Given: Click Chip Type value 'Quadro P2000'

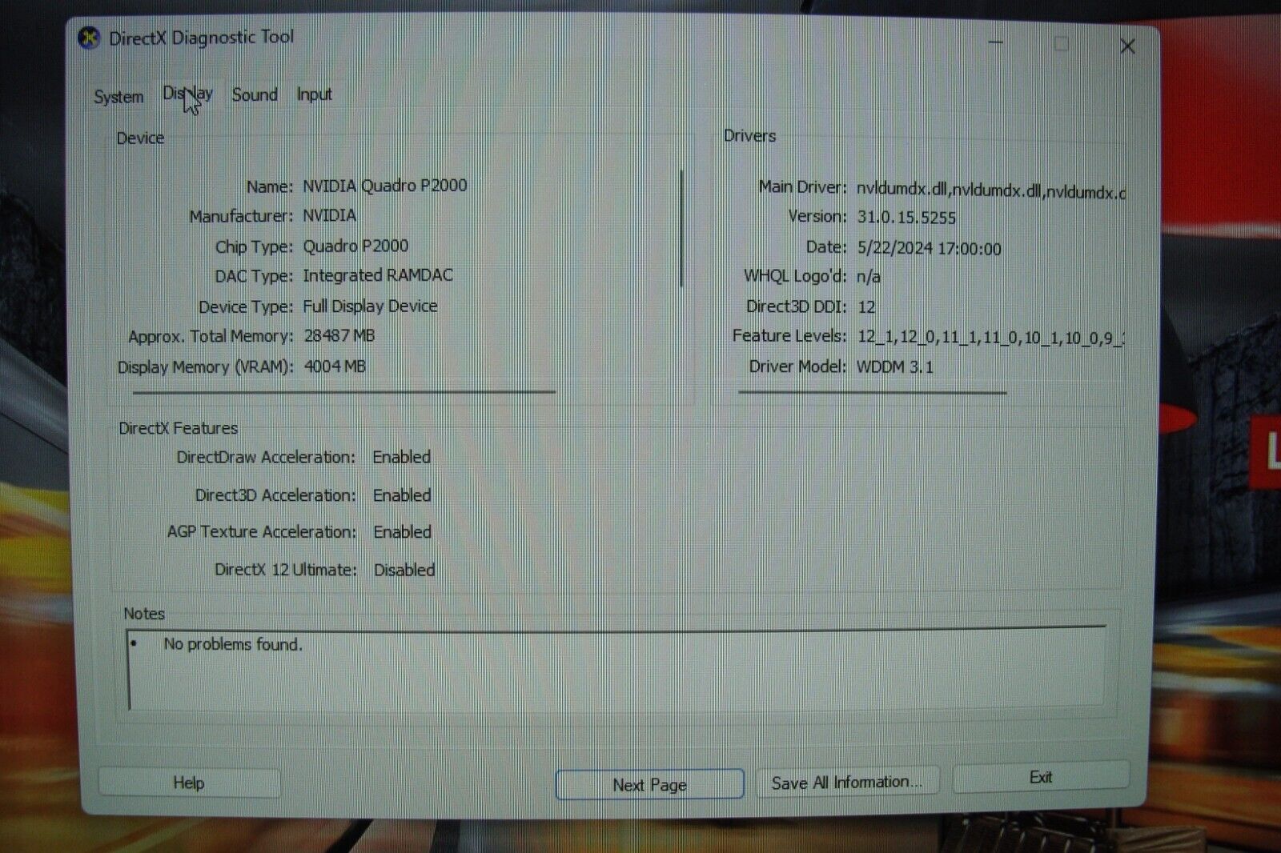Looking at the screenshot, I should [x=355, y=246].
